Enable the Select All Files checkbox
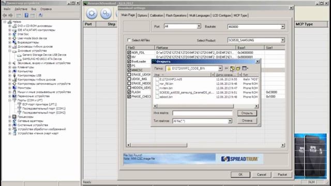Viewport: 331px width, 186px height. pos(129,40)
